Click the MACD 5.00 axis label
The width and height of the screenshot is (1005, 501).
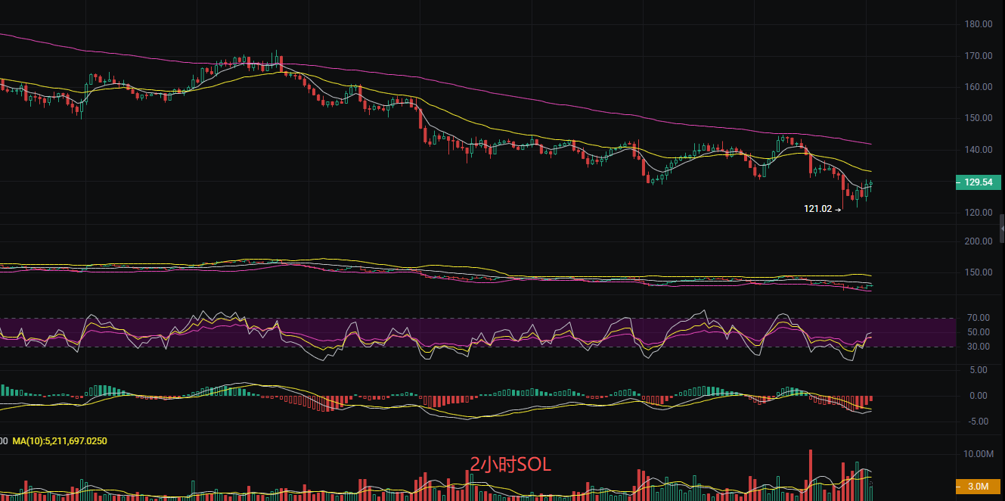tap(979, 370)
